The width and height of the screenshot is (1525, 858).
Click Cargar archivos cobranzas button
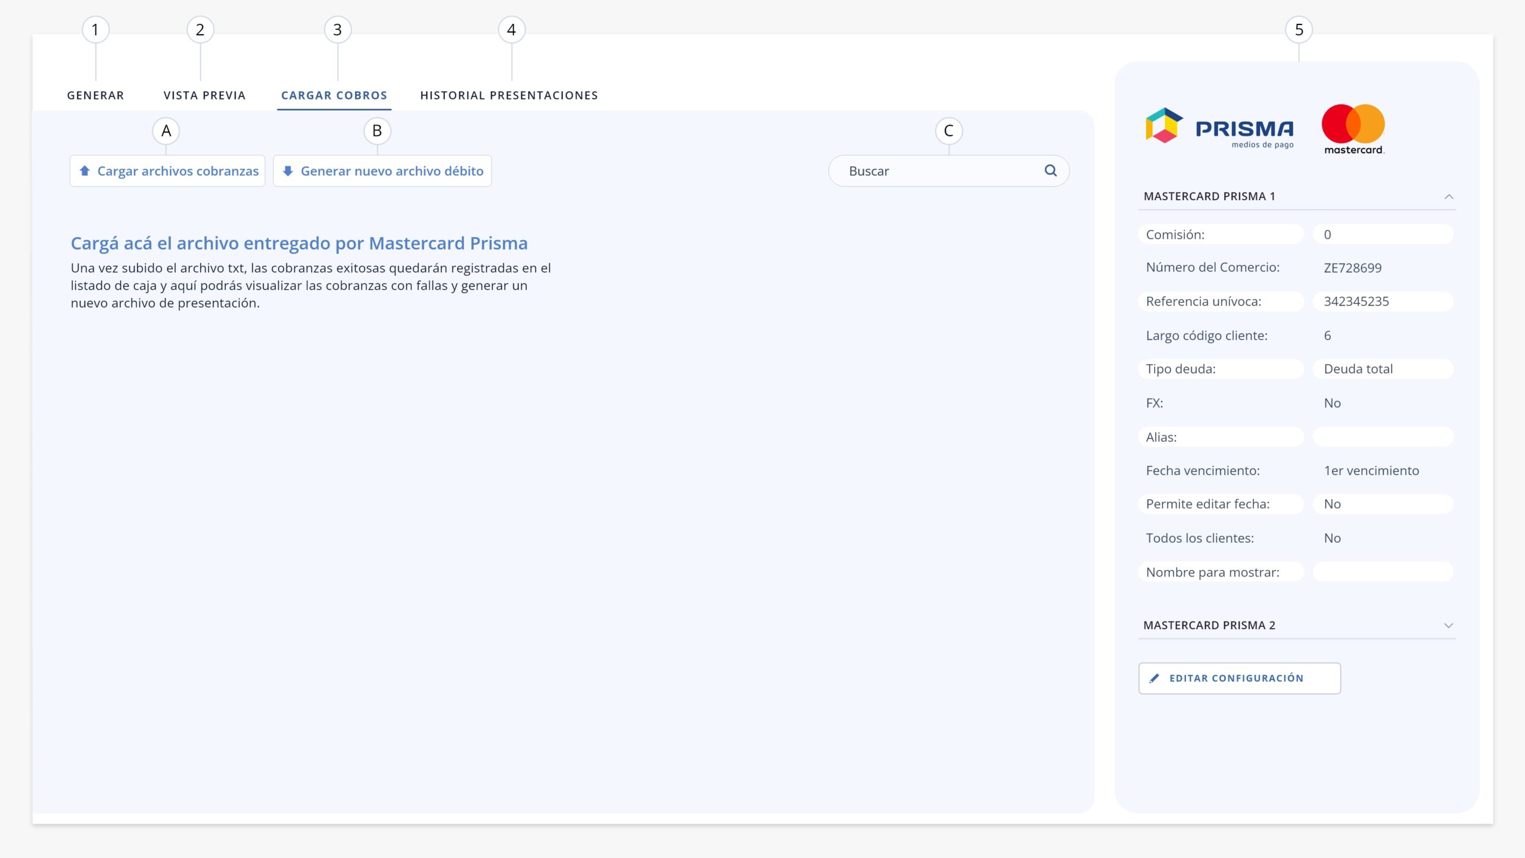tap(167, 171)
